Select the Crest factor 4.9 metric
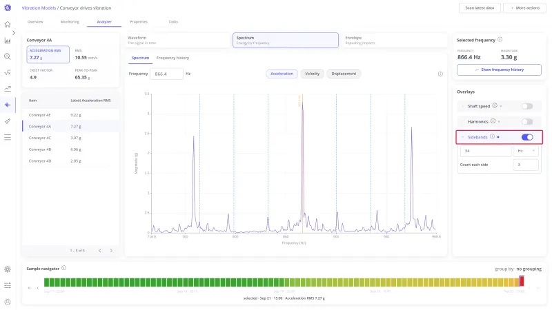The width and height of the screenshot is (552, 310). coord(48,74)
